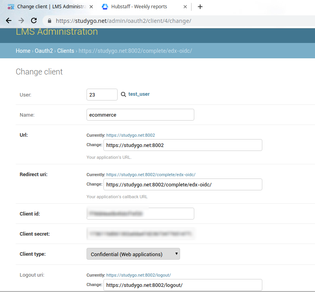Reload the page with refresh icon
This screenshot has width=315, height=292.
pyautogui.click(x=34, y=21)
